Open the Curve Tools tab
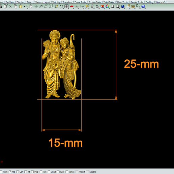 pos(80,2)
